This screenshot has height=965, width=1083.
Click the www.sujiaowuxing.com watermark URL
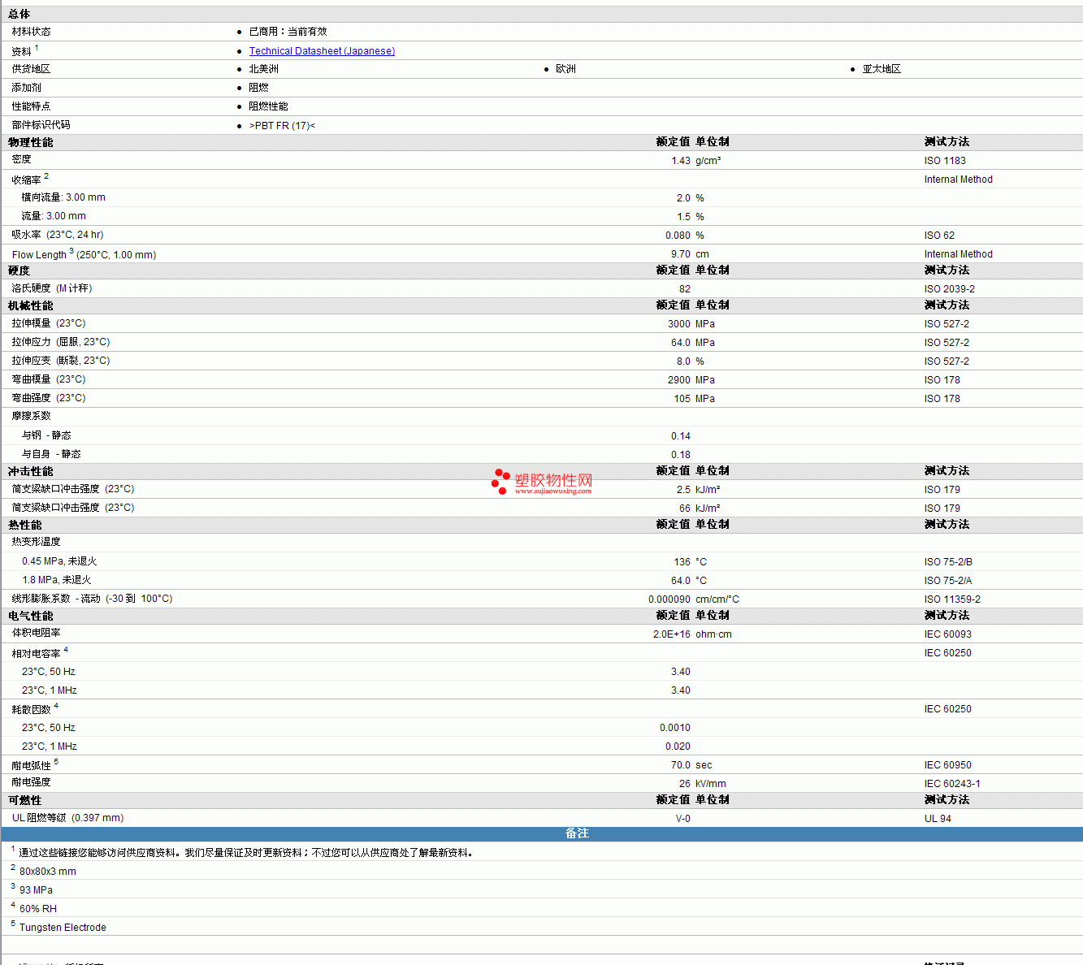[x=552, y=491]
